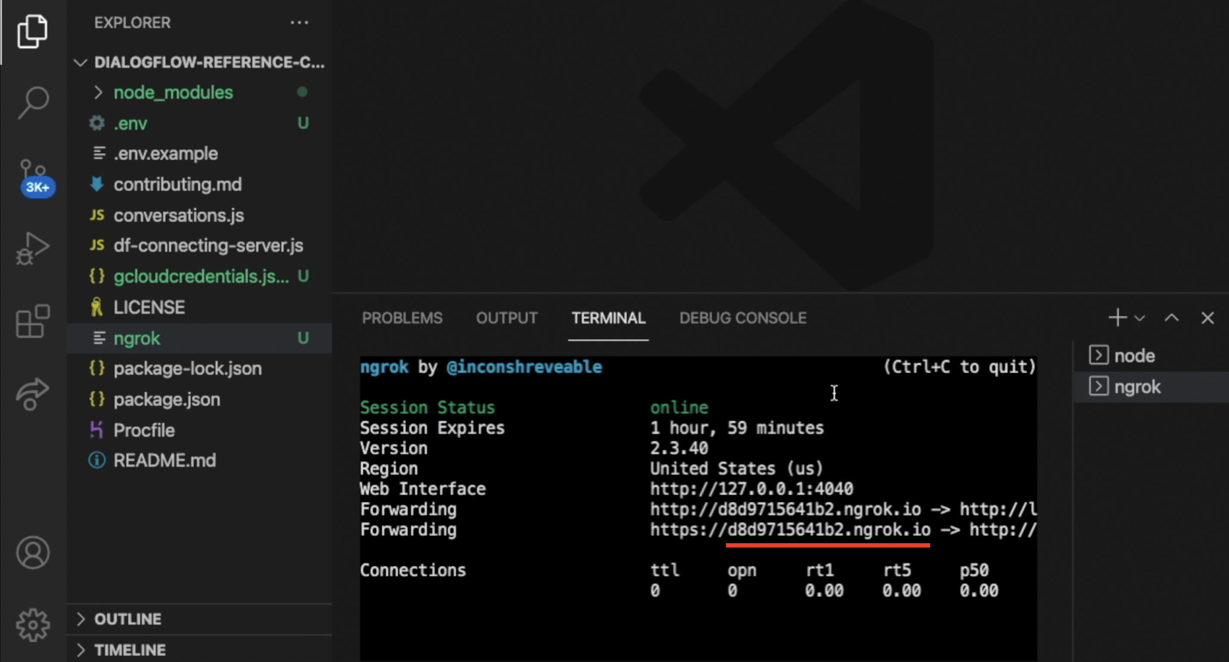The width and height of the screenshot is (1229, 662).
Task: Click @inconshreveable in terminal header
Action: 524,367
